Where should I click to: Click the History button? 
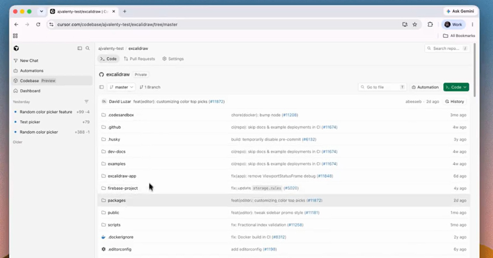click(454, 101)
